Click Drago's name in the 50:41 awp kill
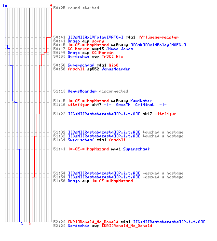Image resolution: width=217 pixels, height=241 pixels. 74,41
